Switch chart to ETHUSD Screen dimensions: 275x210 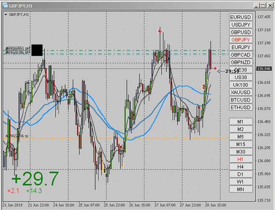point(241,107)
